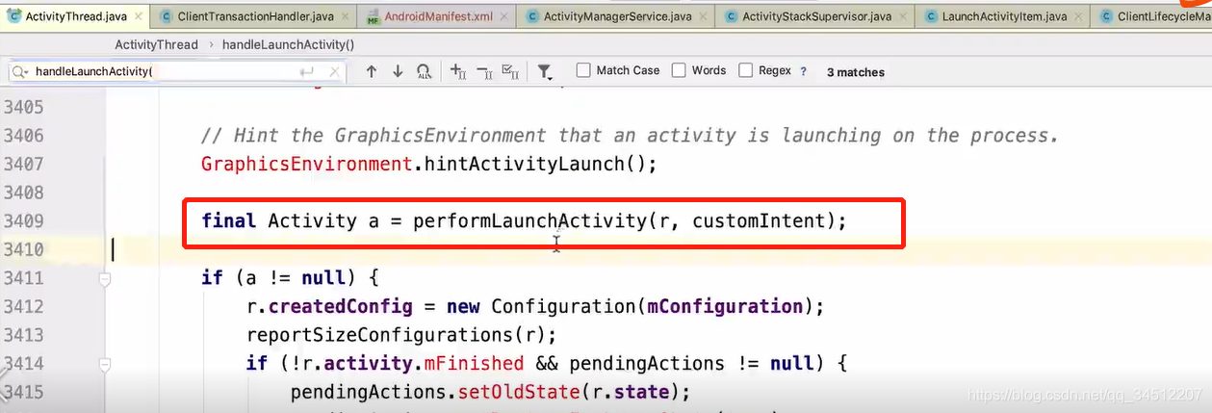Unselect occurrence icon in find bar
The width and height of the screenshot is (1212, 413).
[484, 71]
